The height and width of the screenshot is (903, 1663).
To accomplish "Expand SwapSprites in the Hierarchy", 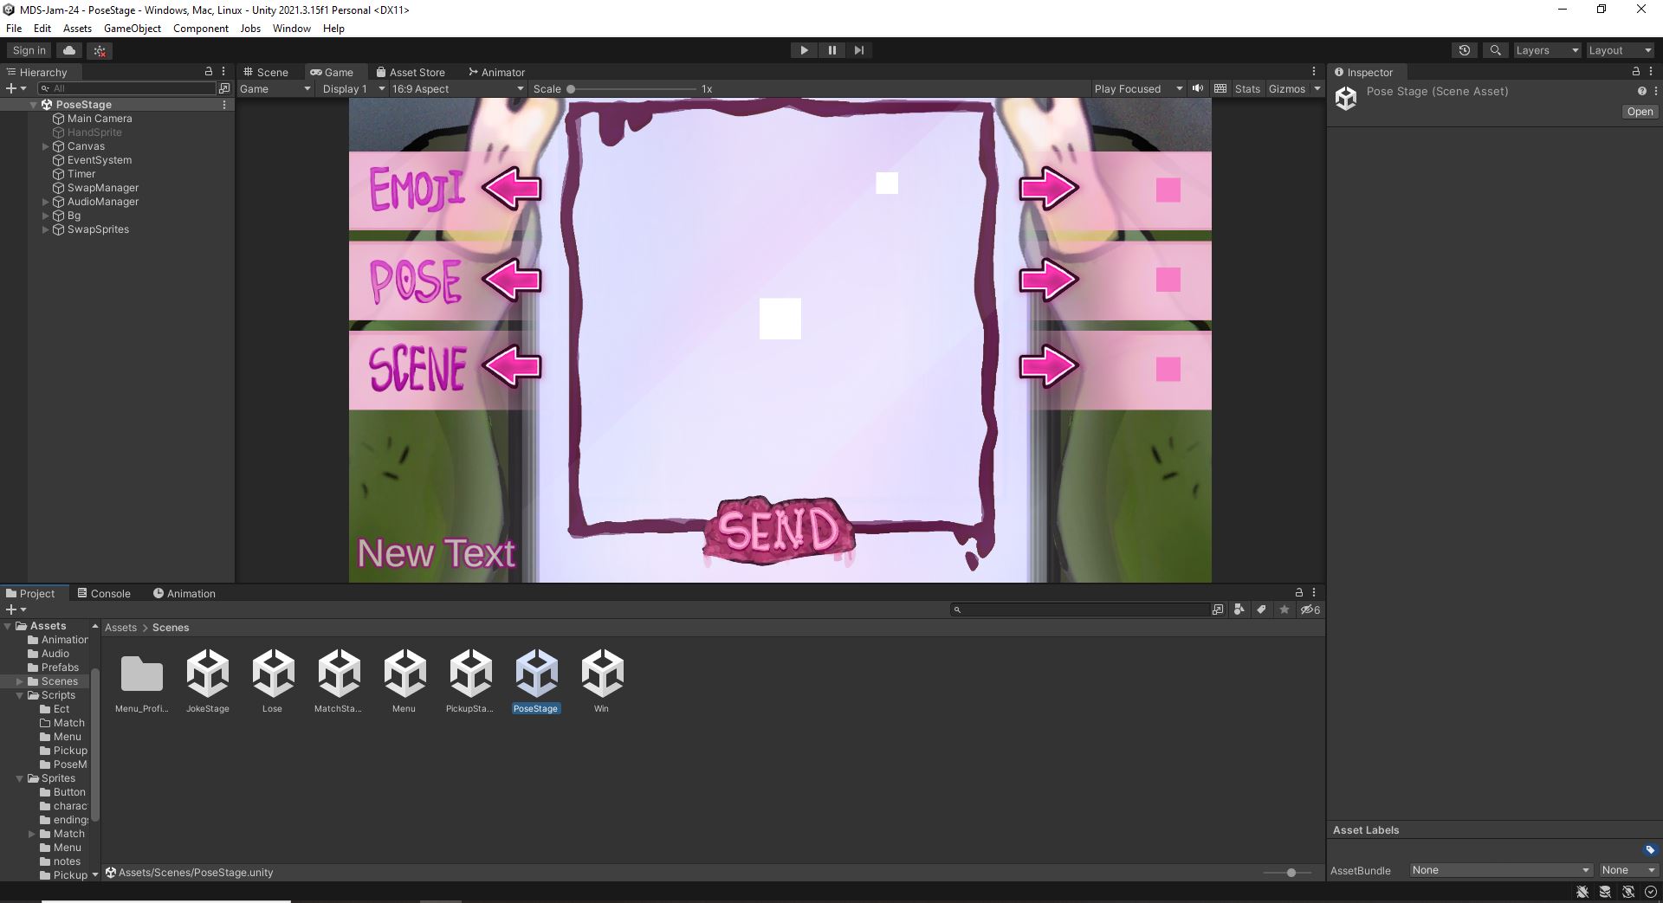I will [46, 229].
